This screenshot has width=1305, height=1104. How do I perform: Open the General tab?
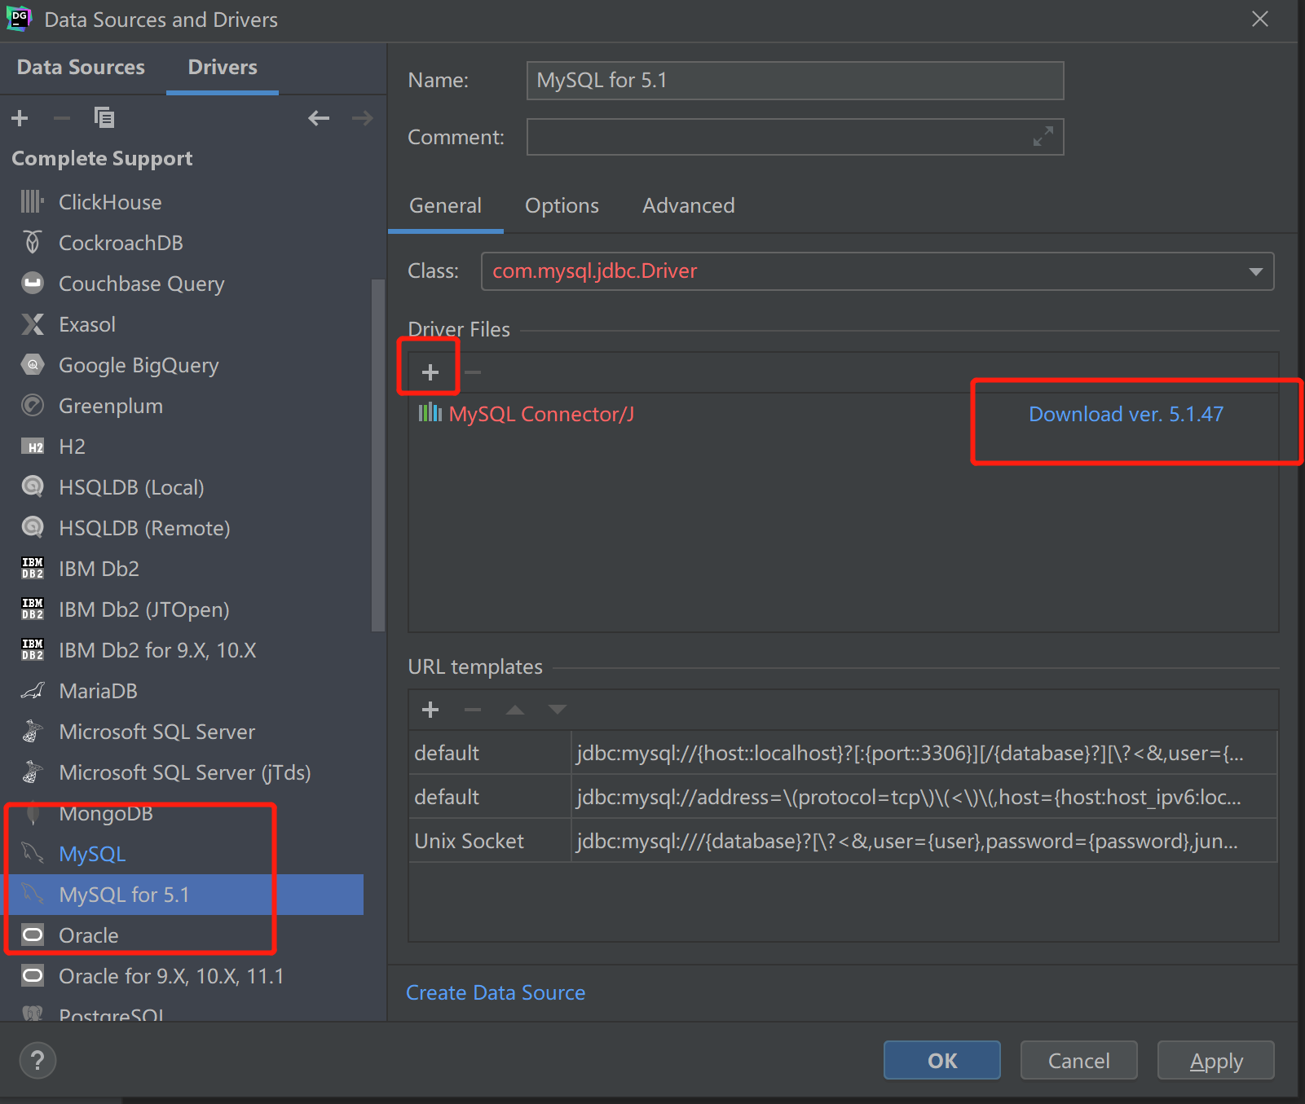[x=445, y=205]
